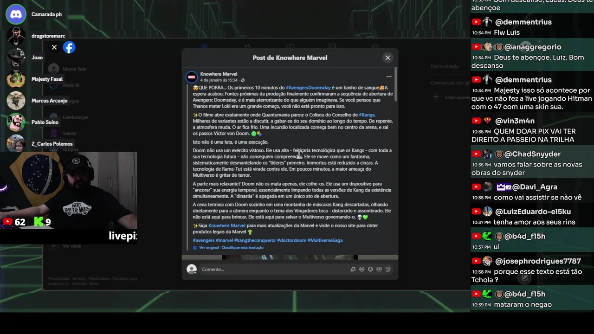Viewport: 594px width, 334px height.
Task: Open the sticker picker in comment box
Action: pyautogui.click(x=388, y=269)
